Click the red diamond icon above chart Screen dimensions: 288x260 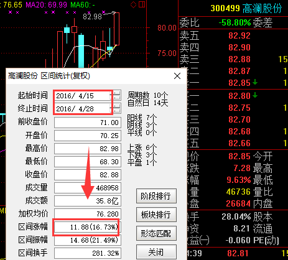133,4
